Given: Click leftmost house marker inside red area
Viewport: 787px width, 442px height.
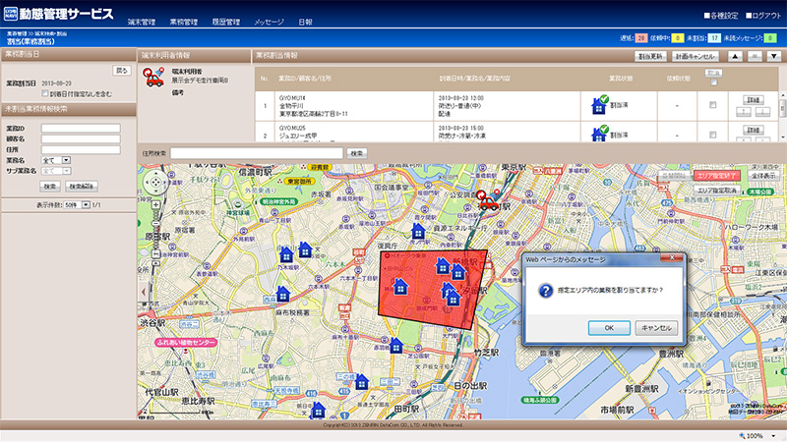Looking at the screenshot, I should click(x=400, y=287).
